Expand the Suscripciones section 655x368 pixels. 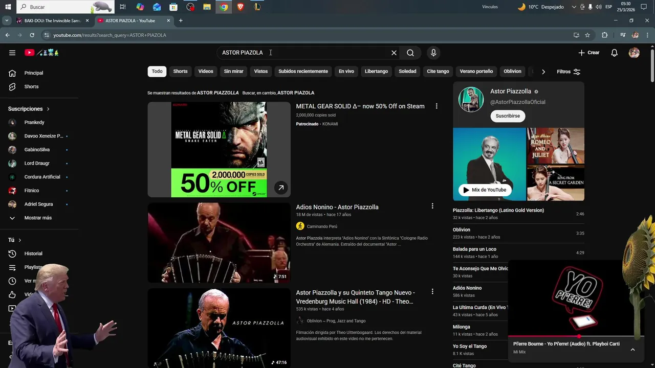[29, 109]
